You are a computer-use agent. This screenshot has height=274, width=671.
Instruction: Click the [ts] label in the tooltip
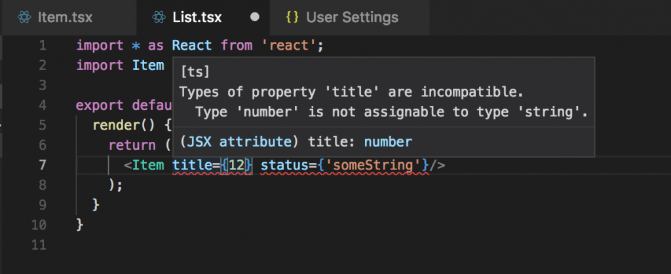(x=194, y=71)
